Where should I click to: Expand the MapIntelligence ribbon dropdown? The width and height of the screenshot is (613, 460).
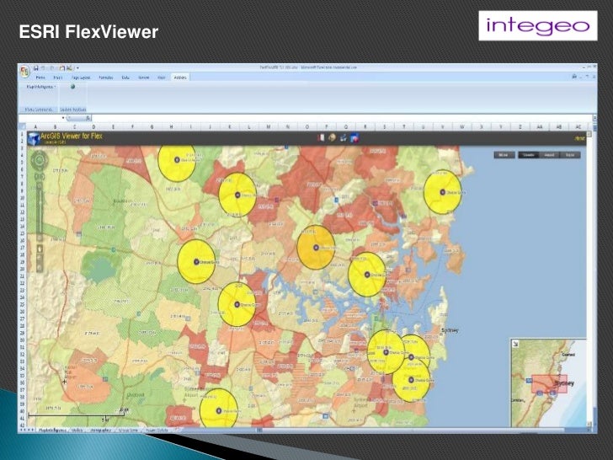click(x=40, y=87)
